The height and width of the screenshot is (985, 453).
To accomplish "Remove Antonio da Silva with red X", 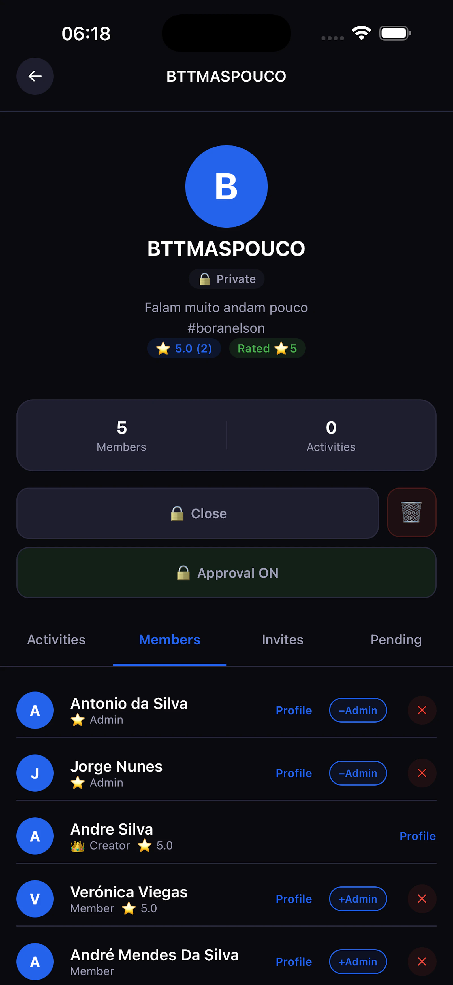I will [422, 710].
